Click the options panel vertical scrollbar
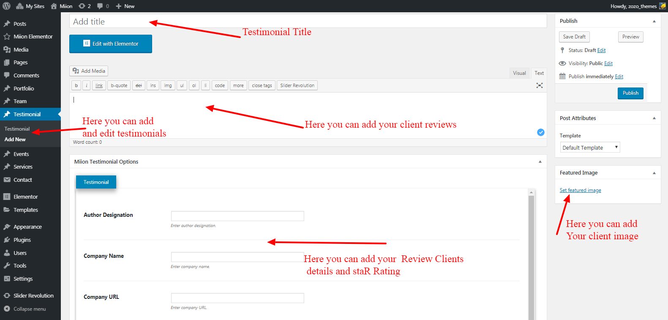The image size is (668, 320). tap(532, 254)
